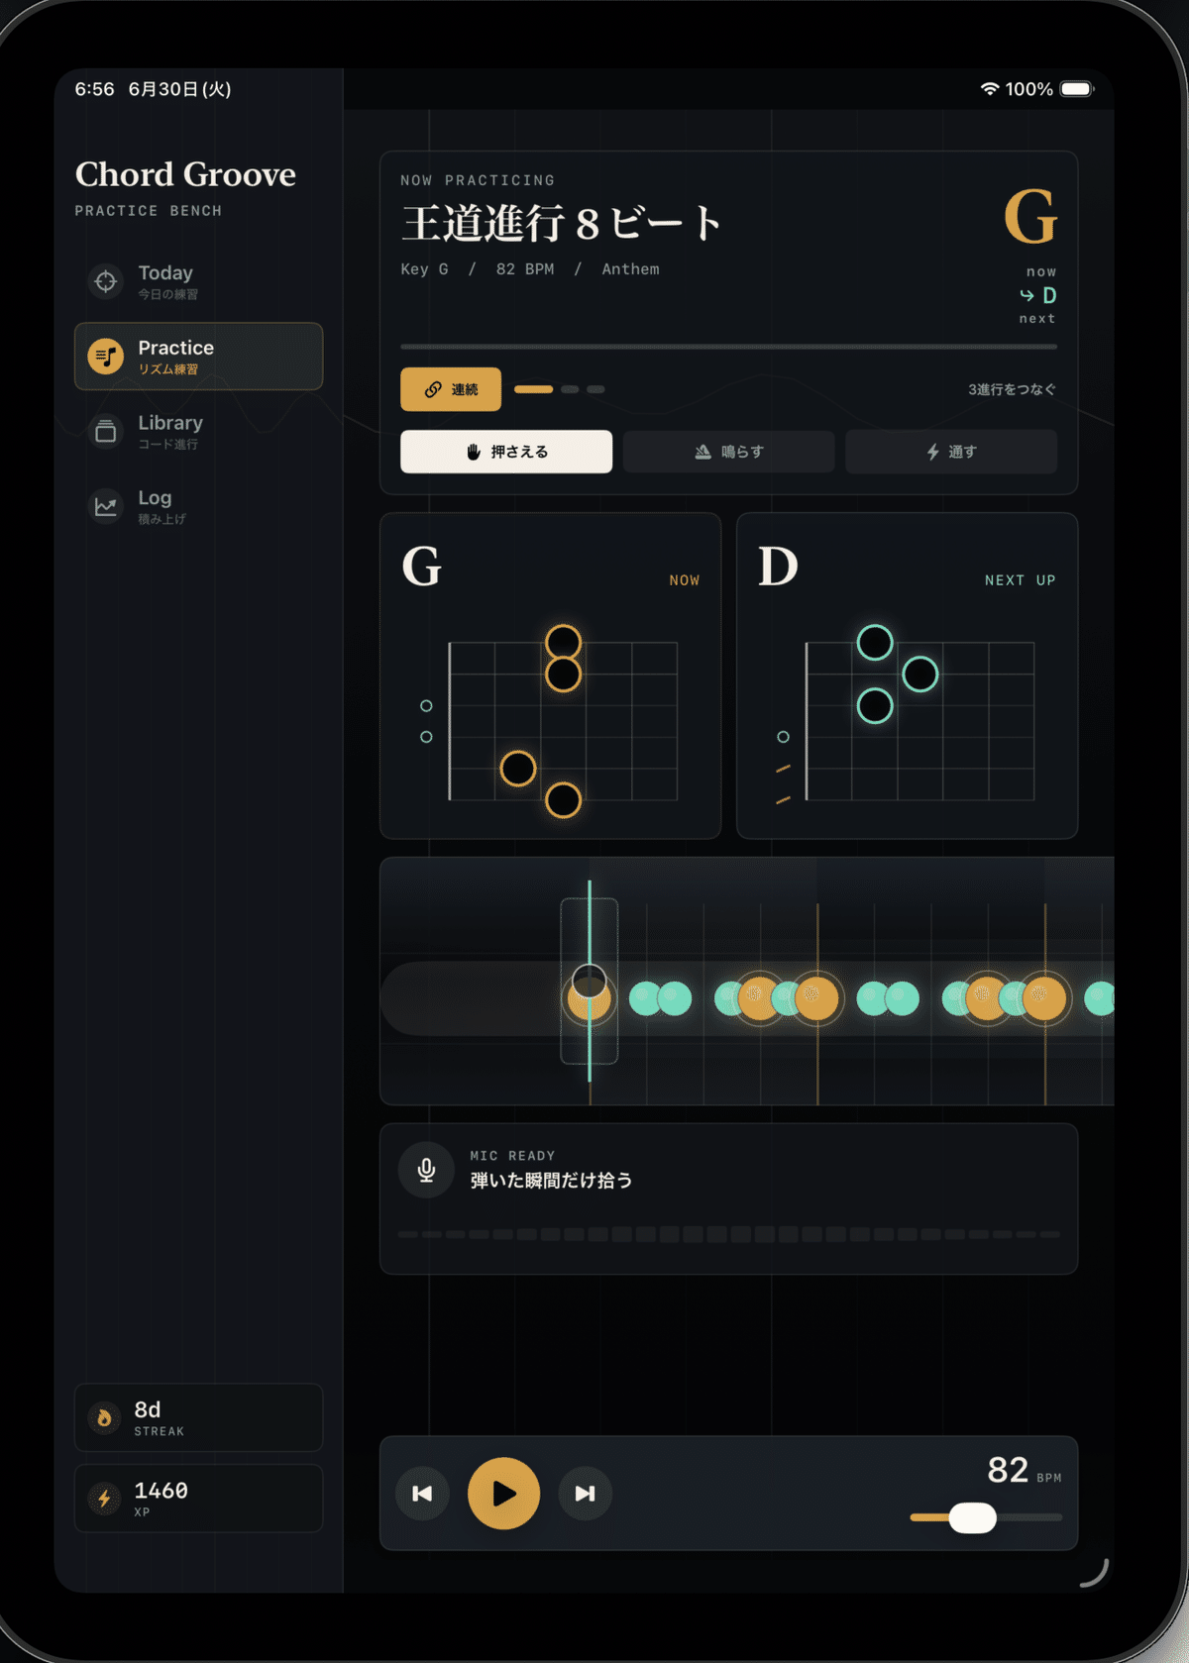Screen dimensions: 1189x1663
Task: Click the Log chart icon
Action: 106,506
